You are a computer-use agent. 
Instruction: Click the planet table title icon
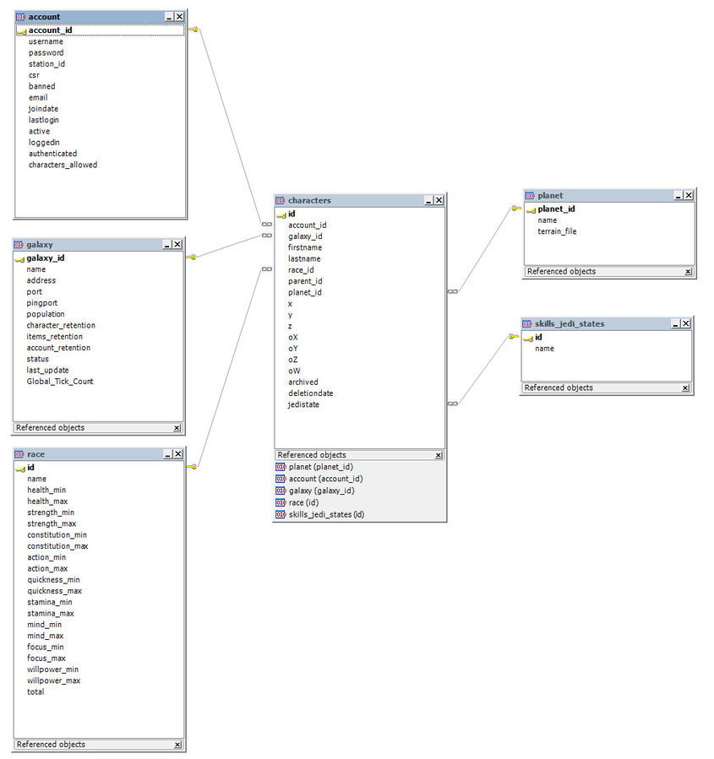530,196
